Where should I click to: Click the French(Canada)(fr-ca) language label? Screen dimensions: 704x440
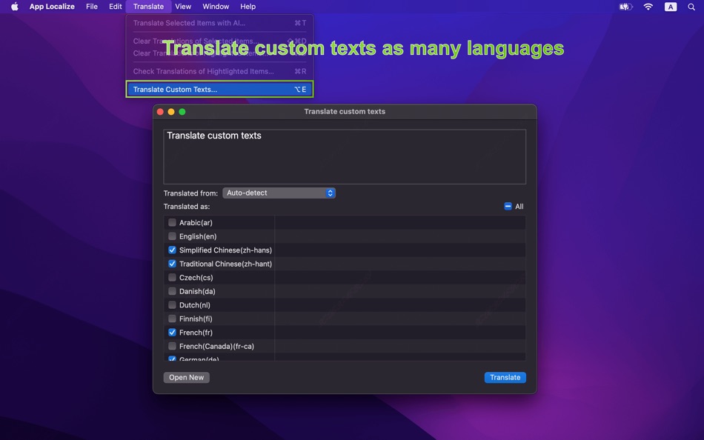[x=216, y=346]
